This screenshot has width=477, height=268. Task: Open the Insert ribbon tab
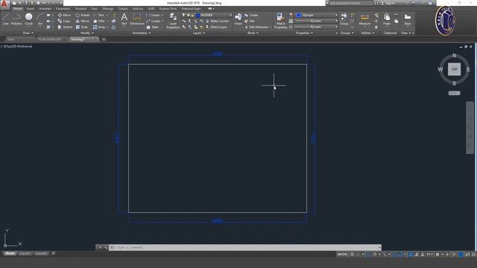(31, 9)
